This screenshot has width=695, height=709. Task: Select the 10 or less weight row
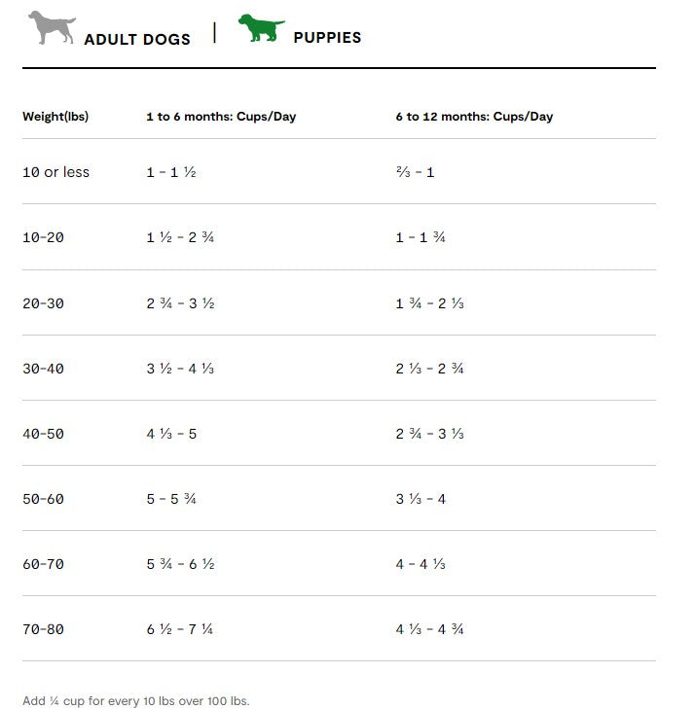55,172
